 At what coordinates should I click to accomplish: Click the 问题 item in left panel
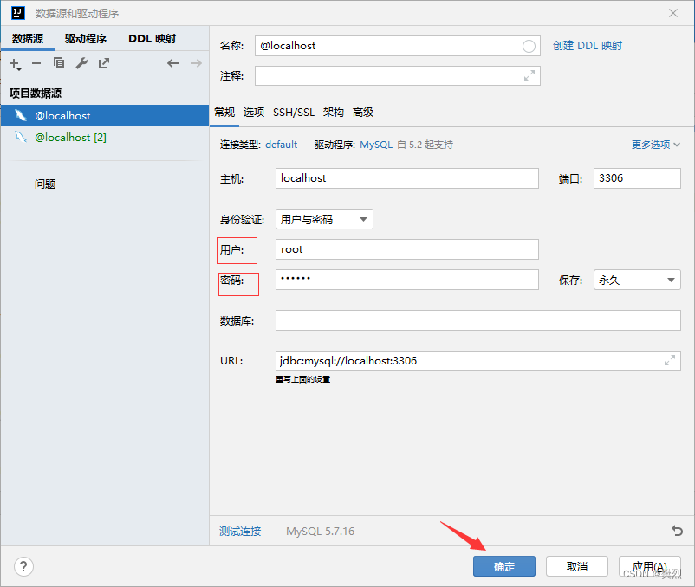[45, 184]
